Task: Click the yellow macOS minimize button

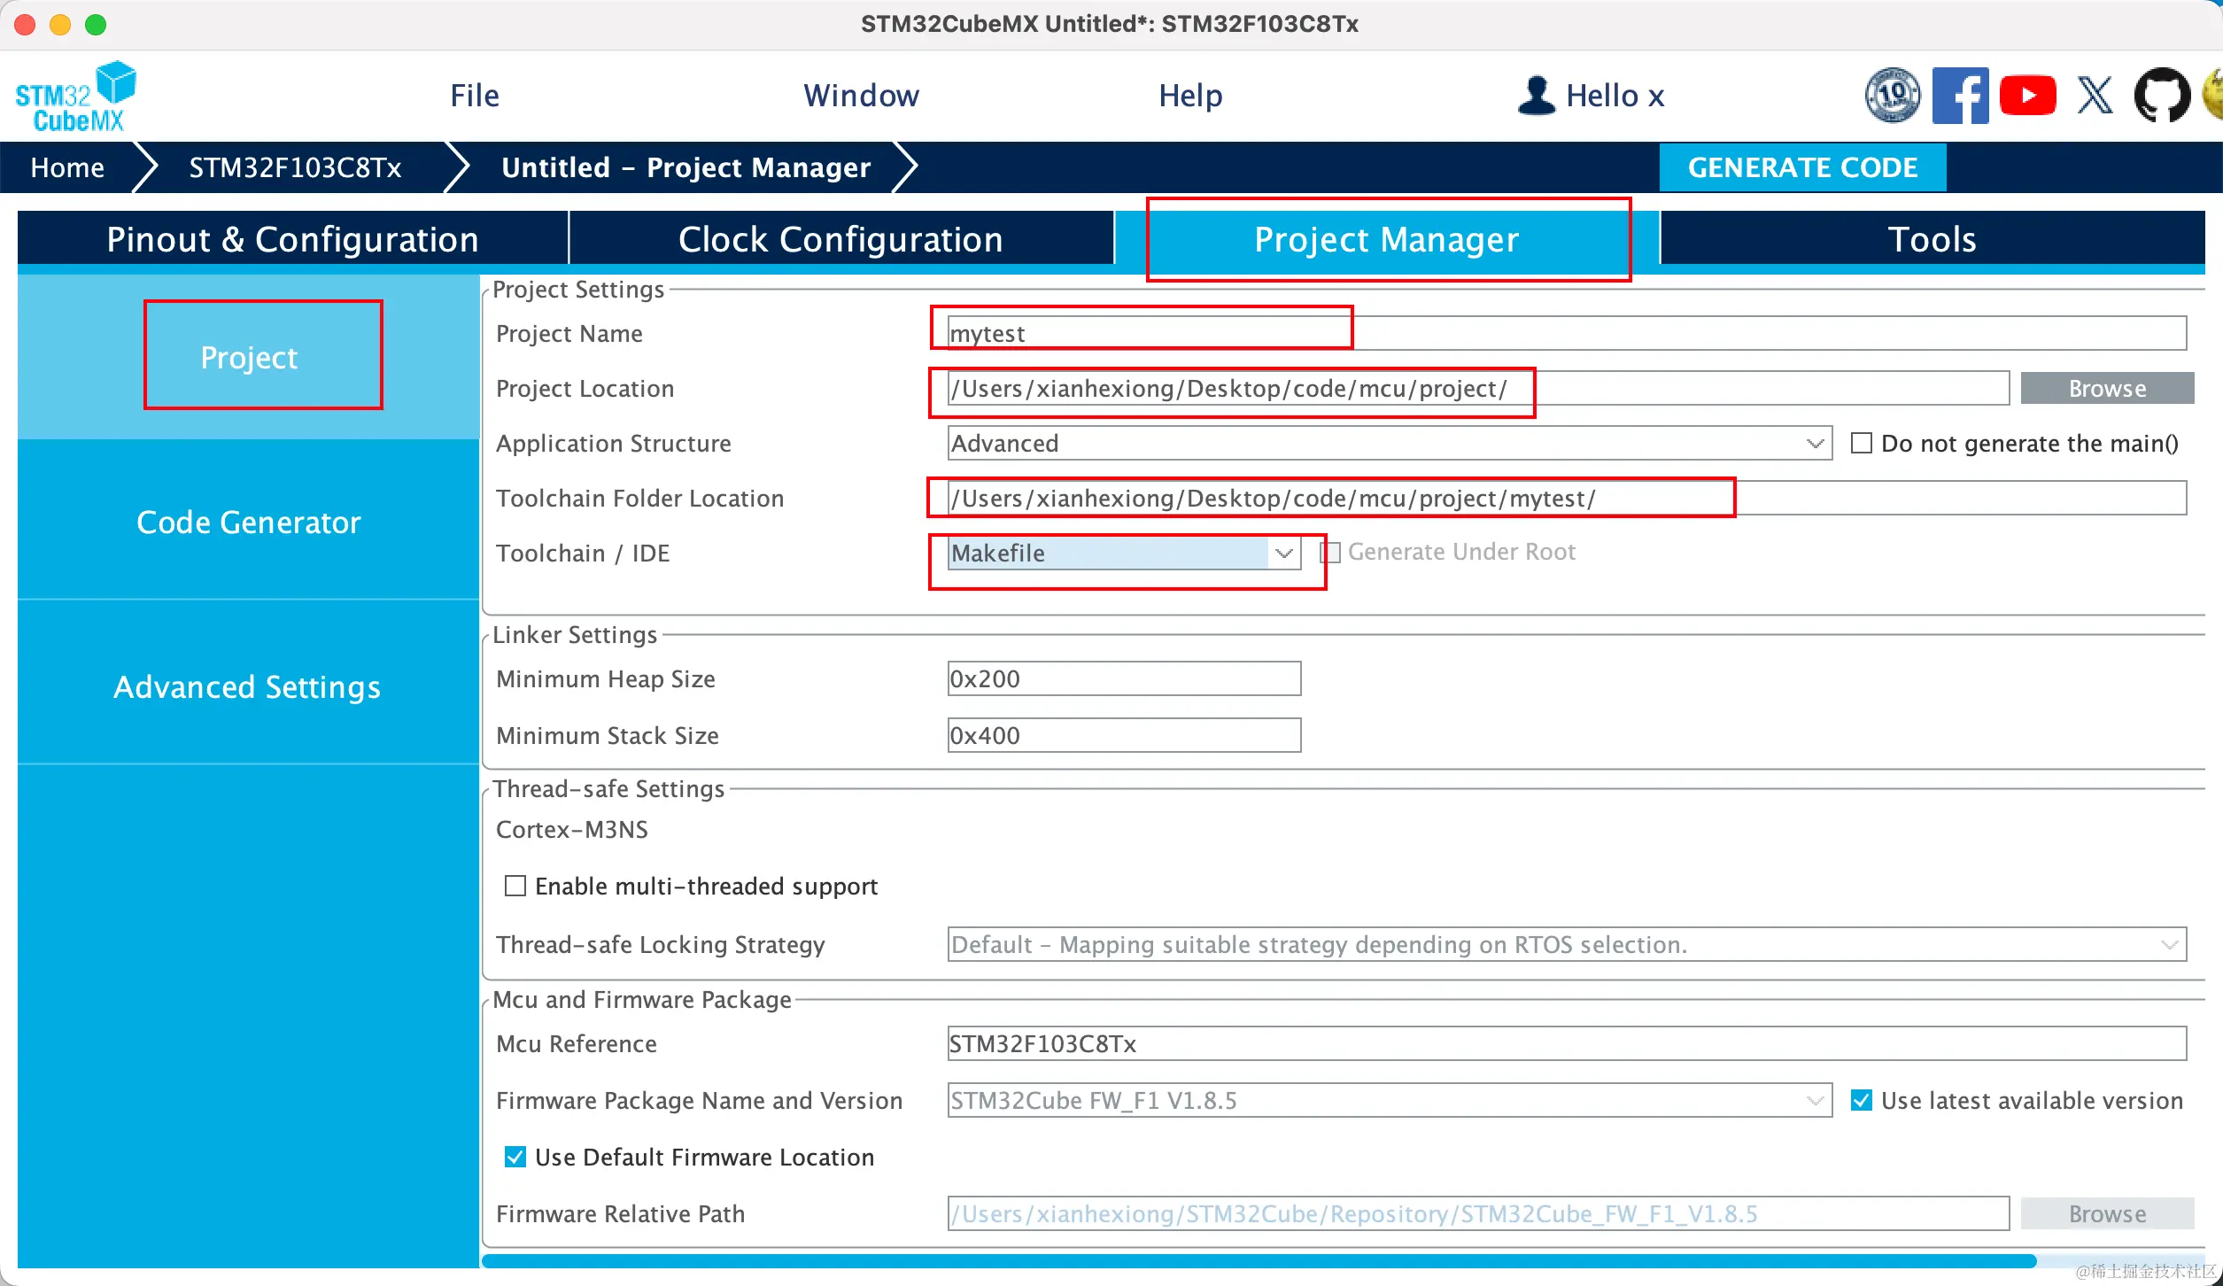Action: [x=60, y=25]
